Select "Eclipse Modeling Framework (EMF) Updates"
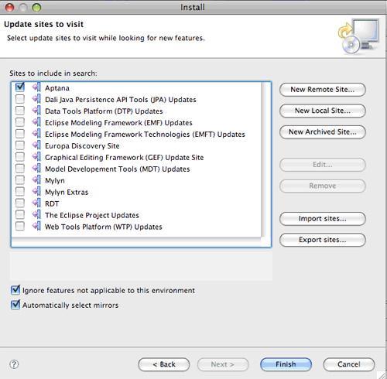This screenshot has width=387, height=379. point(118,123)
